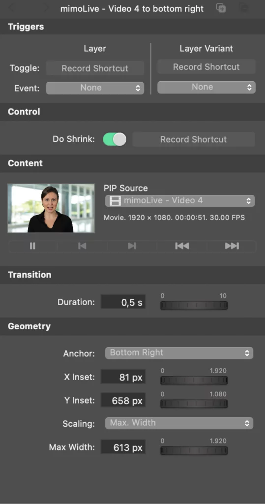Click the dimmed copy icon at top right
The width and height of the screenshot is (265, 504).
coord(244,8)
